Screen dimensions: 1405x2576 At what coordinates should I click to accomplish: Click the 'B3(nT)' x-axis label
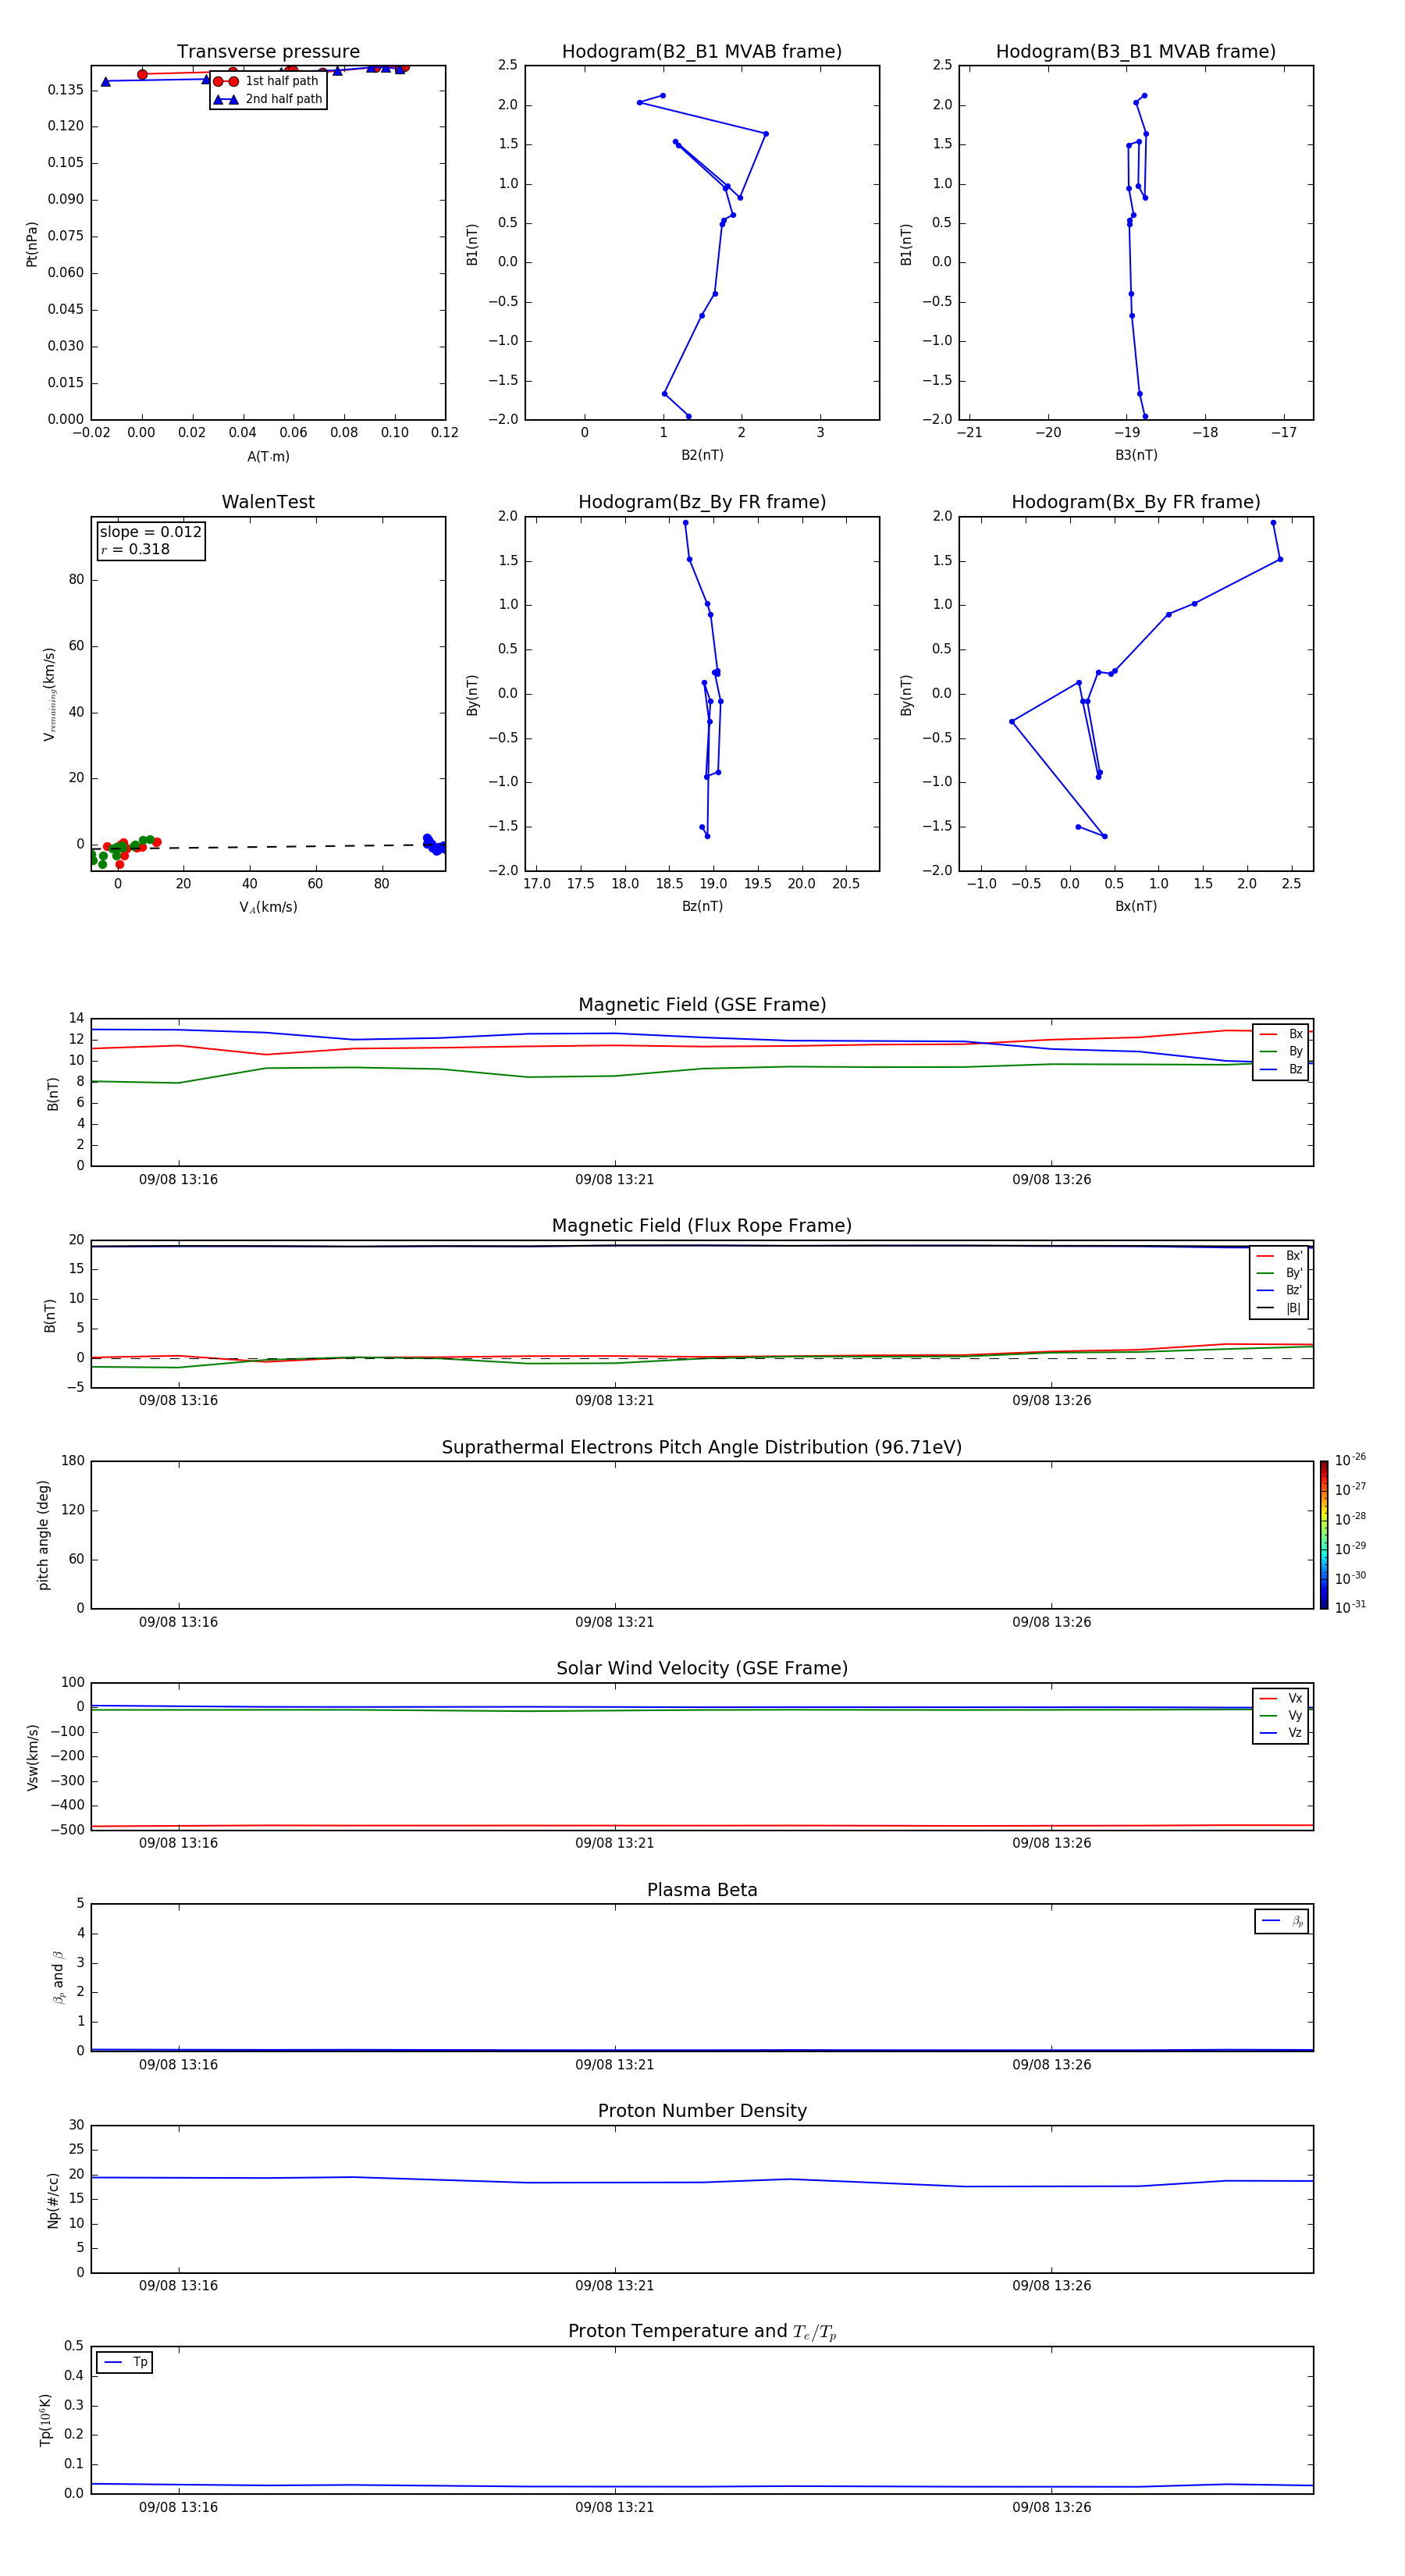1136,455
